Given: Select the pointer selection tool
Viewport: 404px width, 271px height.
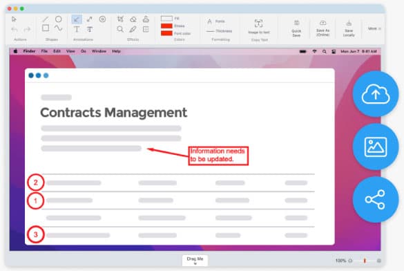Looking at the screenshot, I should click(x=14, y=19).
